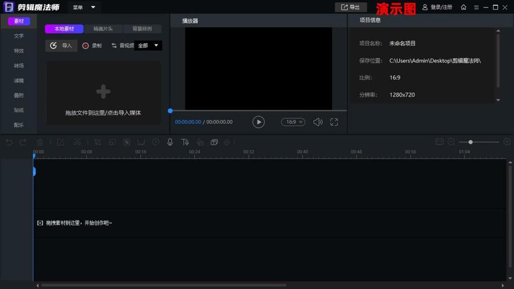Image resolution: width=514 pixels, height=289 pixels.
Task: Select the 文字 sidebar tab
Action: pos(19,36)
